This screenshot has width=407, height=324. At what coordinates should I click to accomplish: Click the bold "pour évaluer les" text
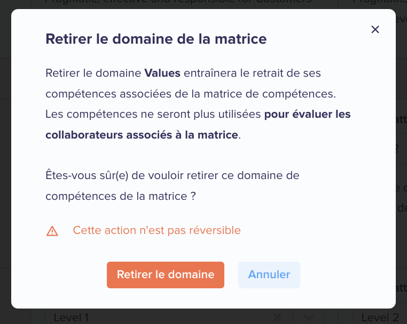[307, 114]
